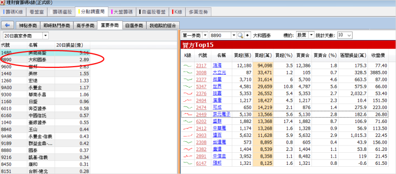Open K-line sparkline for stock 2903
The width and height of the screenshot is (396, 174).
point(188,135)
